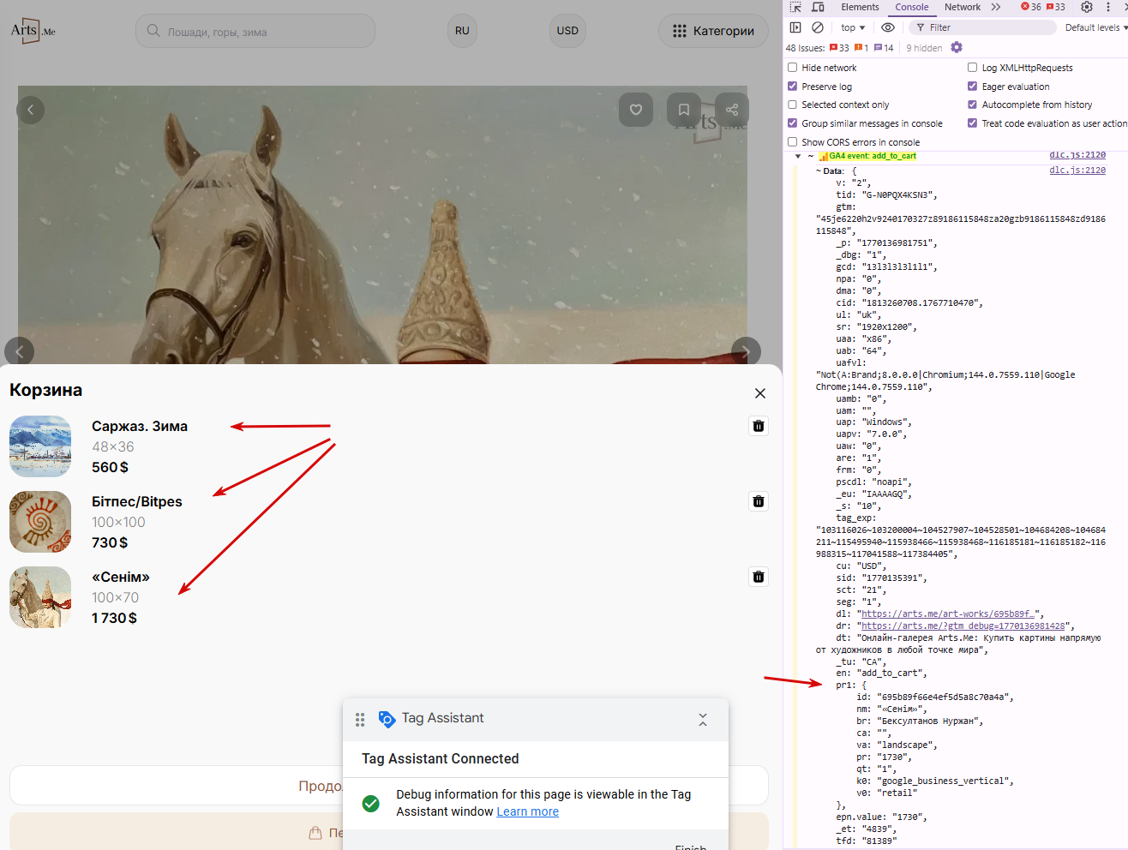1128x850 pixels.
Task: Open DevTools settings gear in top bar
Action: pyautogui.click(x=1087, y=7)
